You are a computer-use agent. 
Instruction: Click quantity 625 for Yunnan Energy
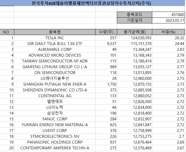tap(106, 125)
